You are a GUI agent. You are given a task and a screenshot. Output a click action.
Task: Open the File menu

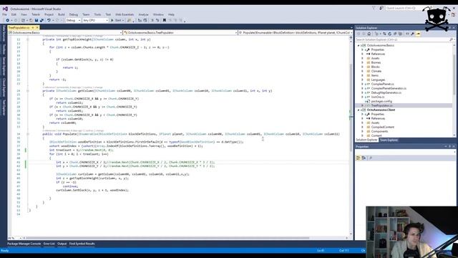click(4, 14)
